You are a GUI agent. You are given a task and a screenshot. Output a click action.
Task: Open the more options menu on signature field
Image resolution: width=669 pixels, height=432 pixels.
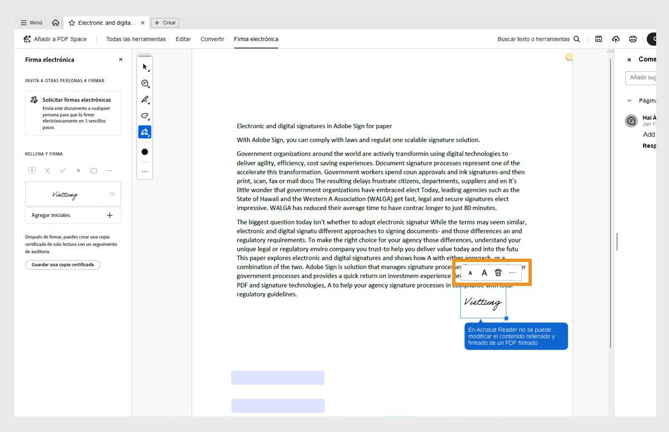(x=512, y=273)
